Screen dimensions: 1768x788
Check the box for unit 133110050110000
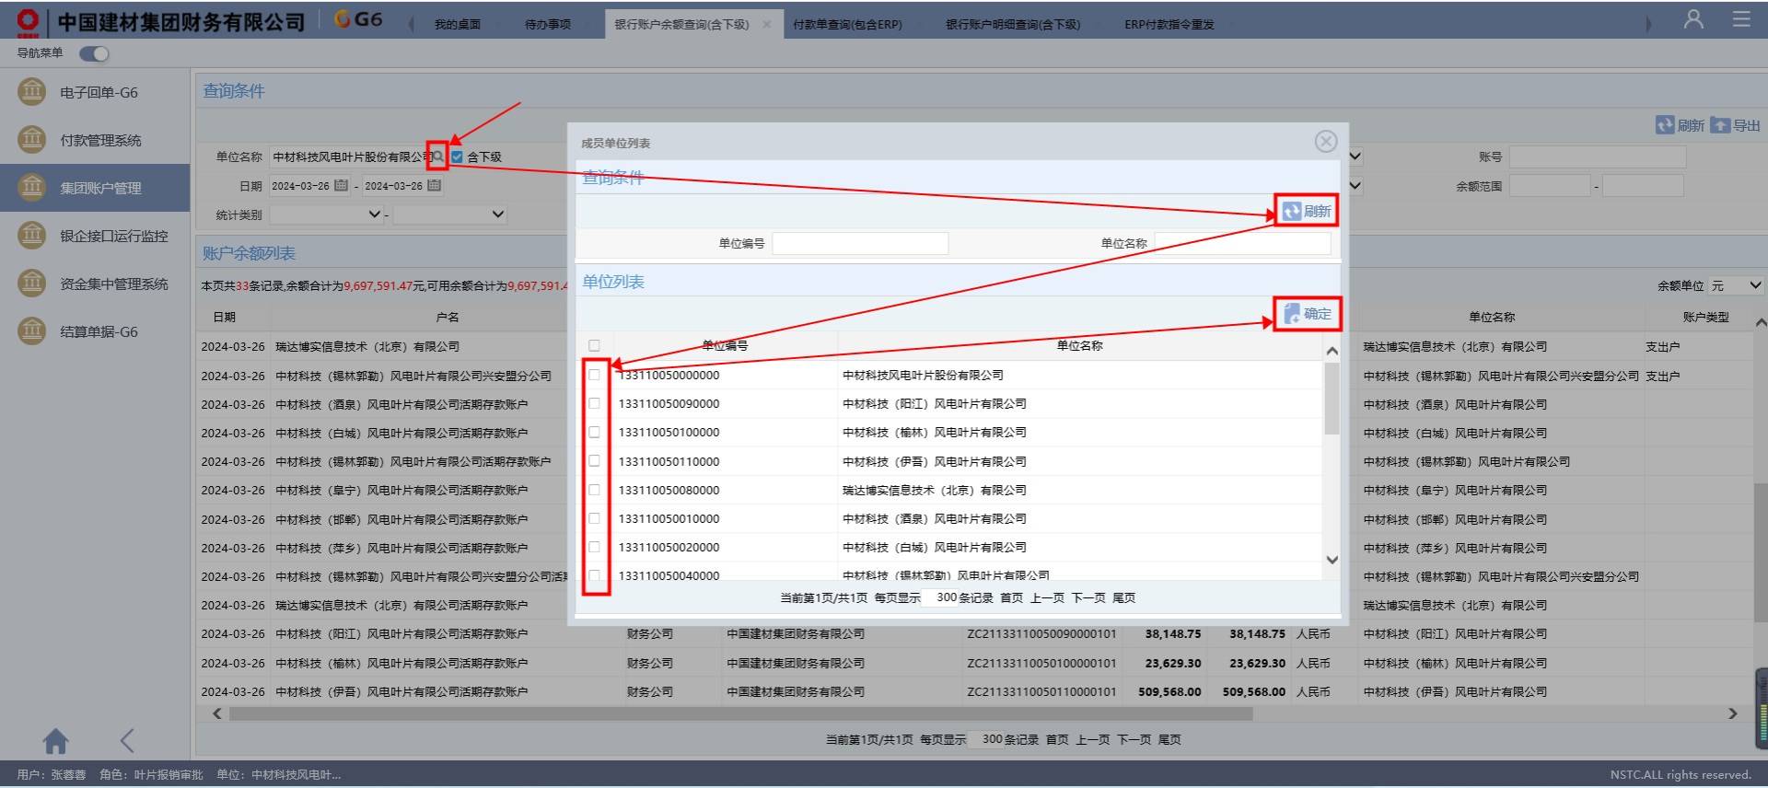coord(594,461)
